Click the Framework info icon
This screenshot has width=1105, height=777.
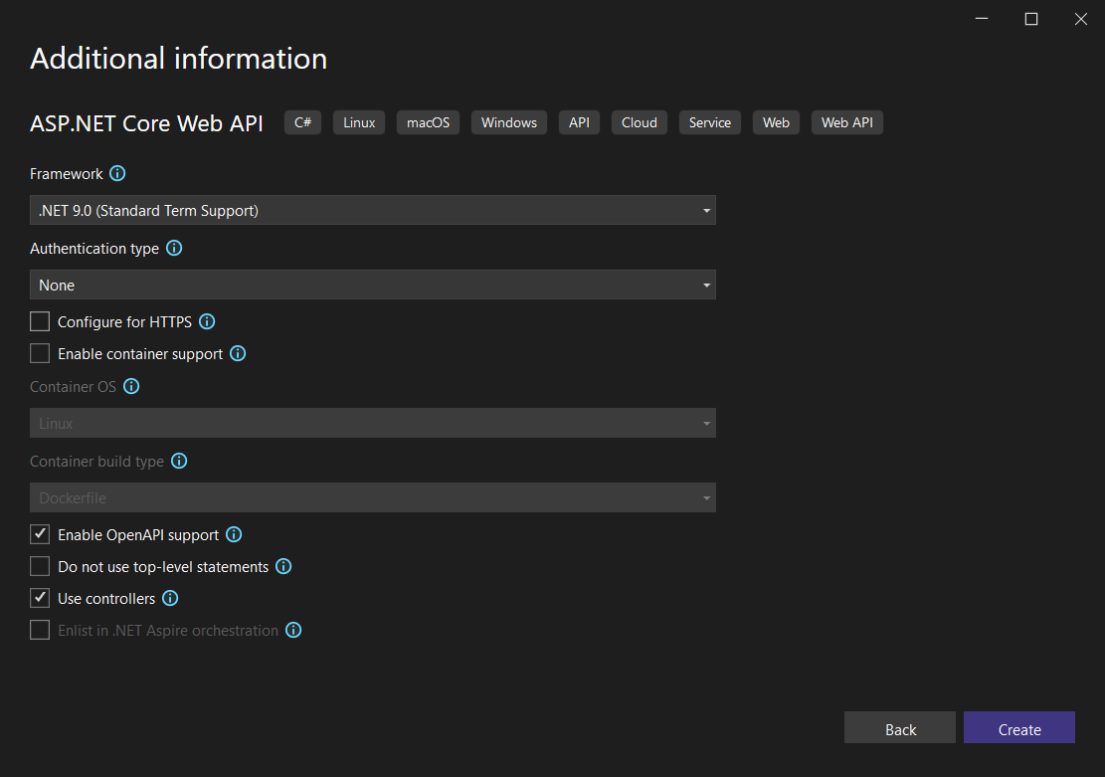tap(117, 173)
